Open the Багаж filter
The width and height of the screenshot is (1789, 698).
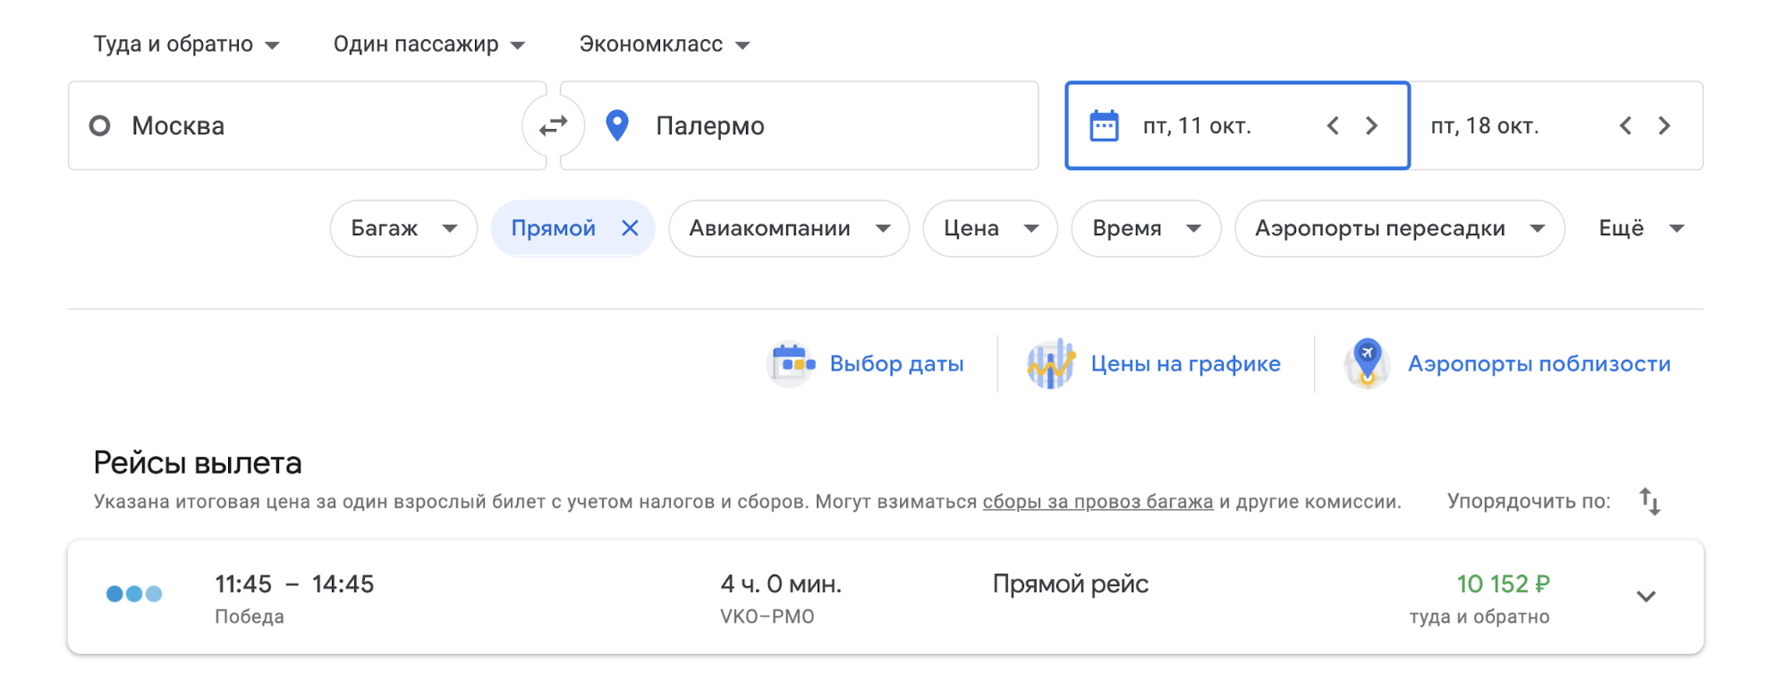[403, 228]
